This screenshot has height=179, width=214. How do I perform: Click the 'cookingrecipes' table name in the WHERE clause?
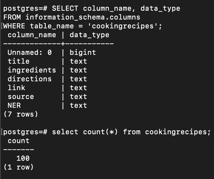coord(123,26)
